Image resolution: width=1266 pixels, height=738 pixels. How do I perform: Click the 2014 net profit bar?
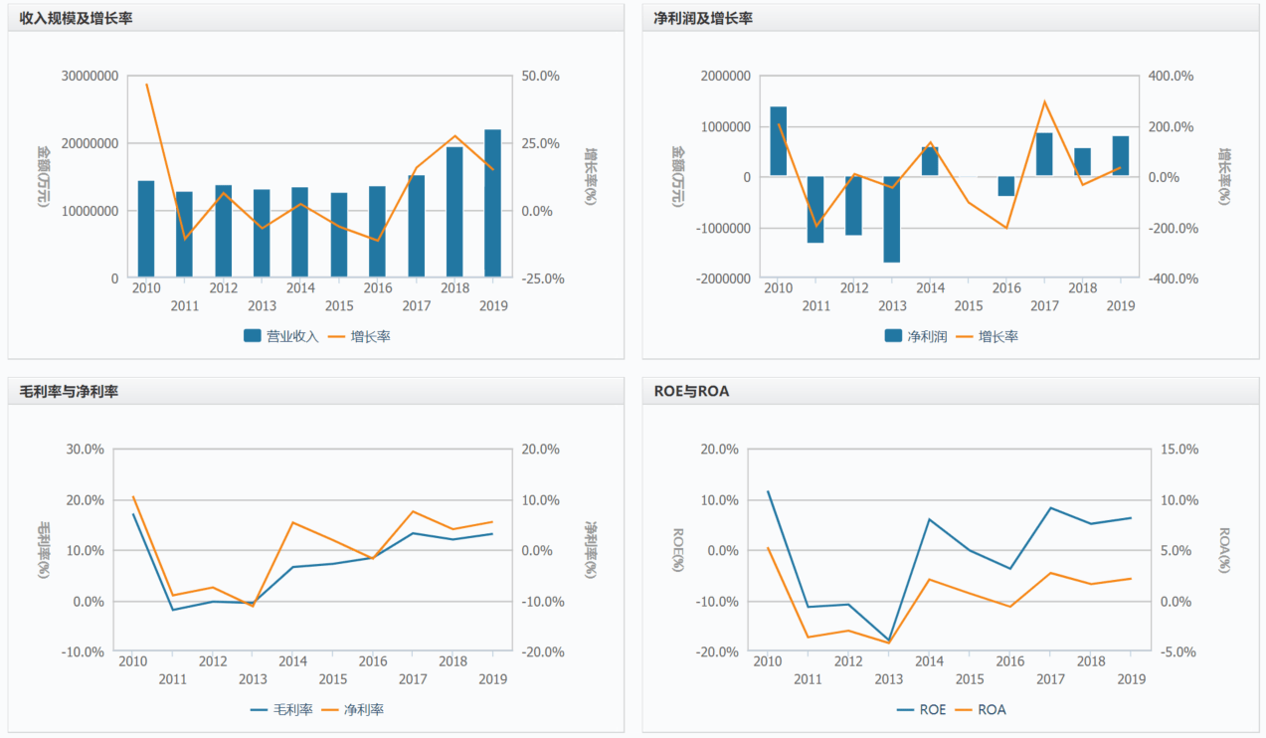coord(930,162)
